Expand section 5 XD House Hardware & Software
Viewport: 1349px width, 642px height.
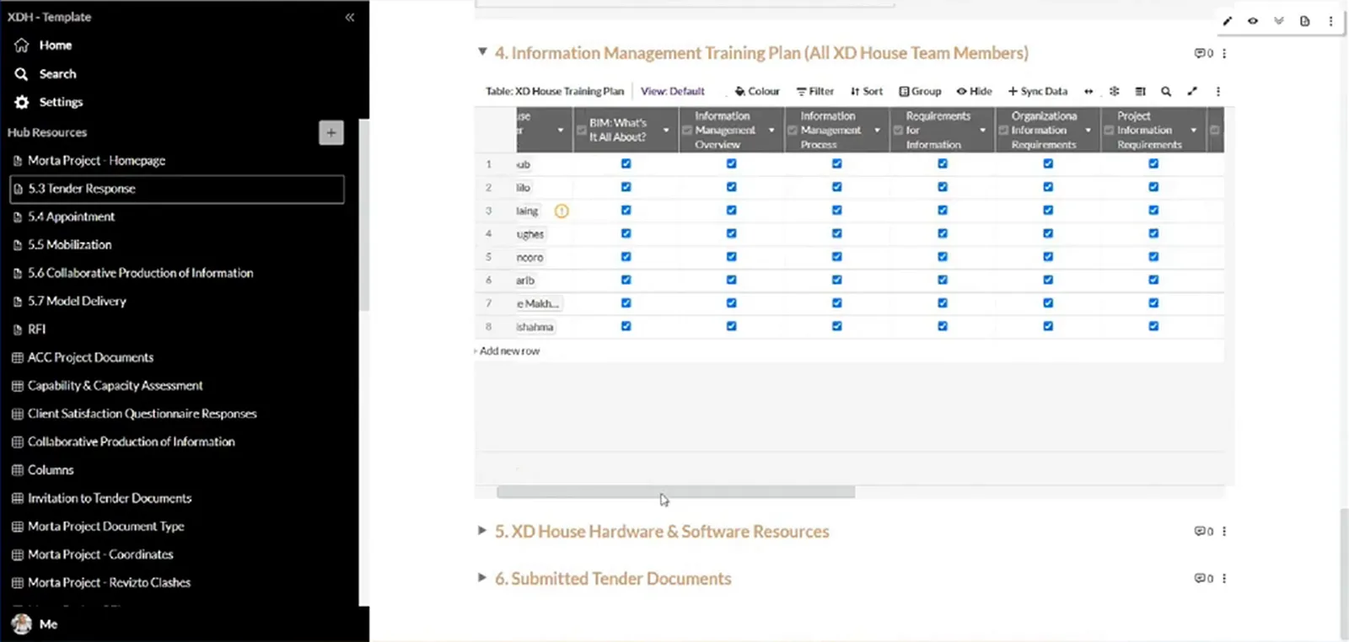[481, 531]
